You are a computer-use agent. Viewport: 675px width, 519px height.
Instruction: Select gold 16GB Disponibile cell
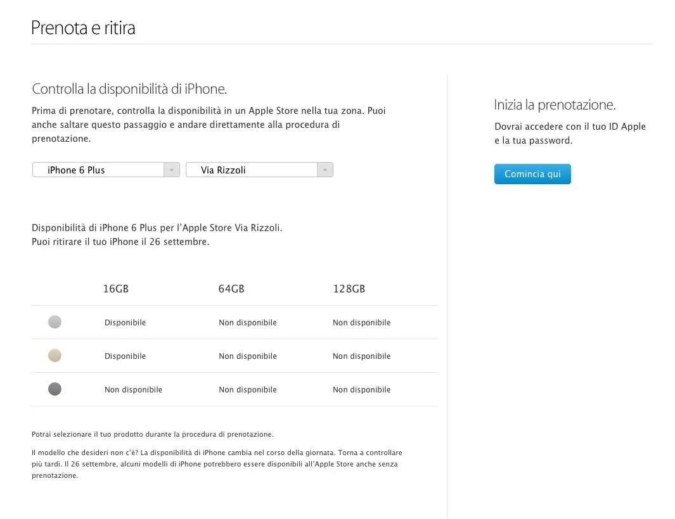click(125, 356)
